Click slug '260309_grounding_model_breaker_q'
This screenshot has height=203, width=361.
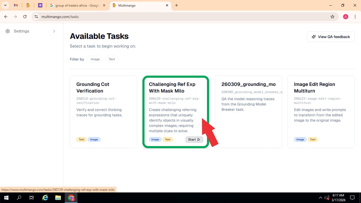point(252,92)
